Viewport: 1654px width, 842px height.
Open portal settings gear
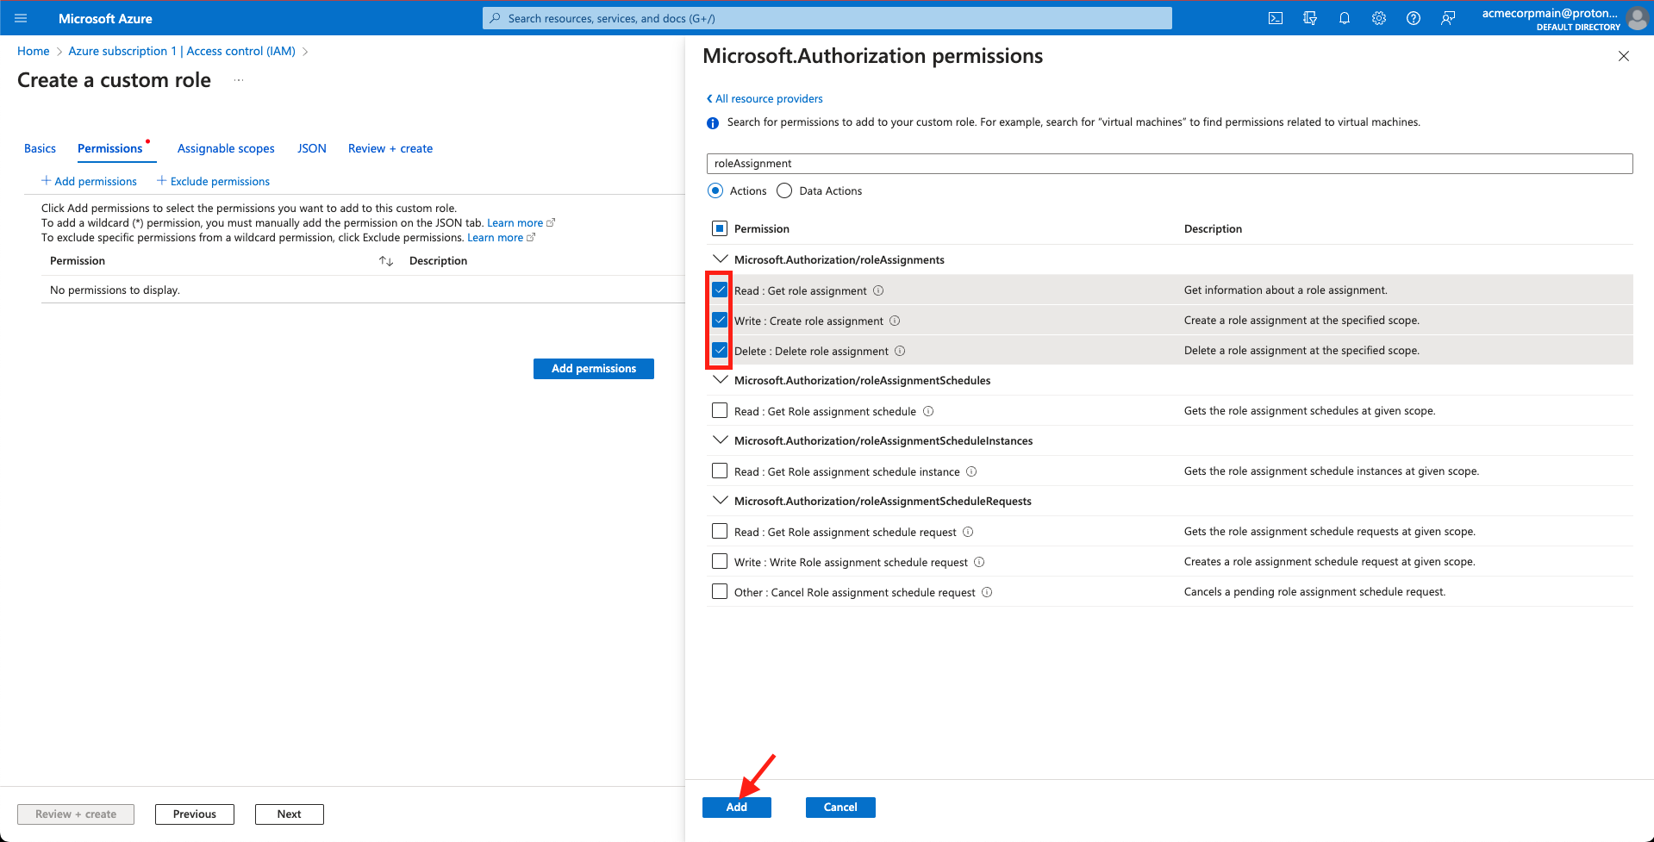(1379, 18)
